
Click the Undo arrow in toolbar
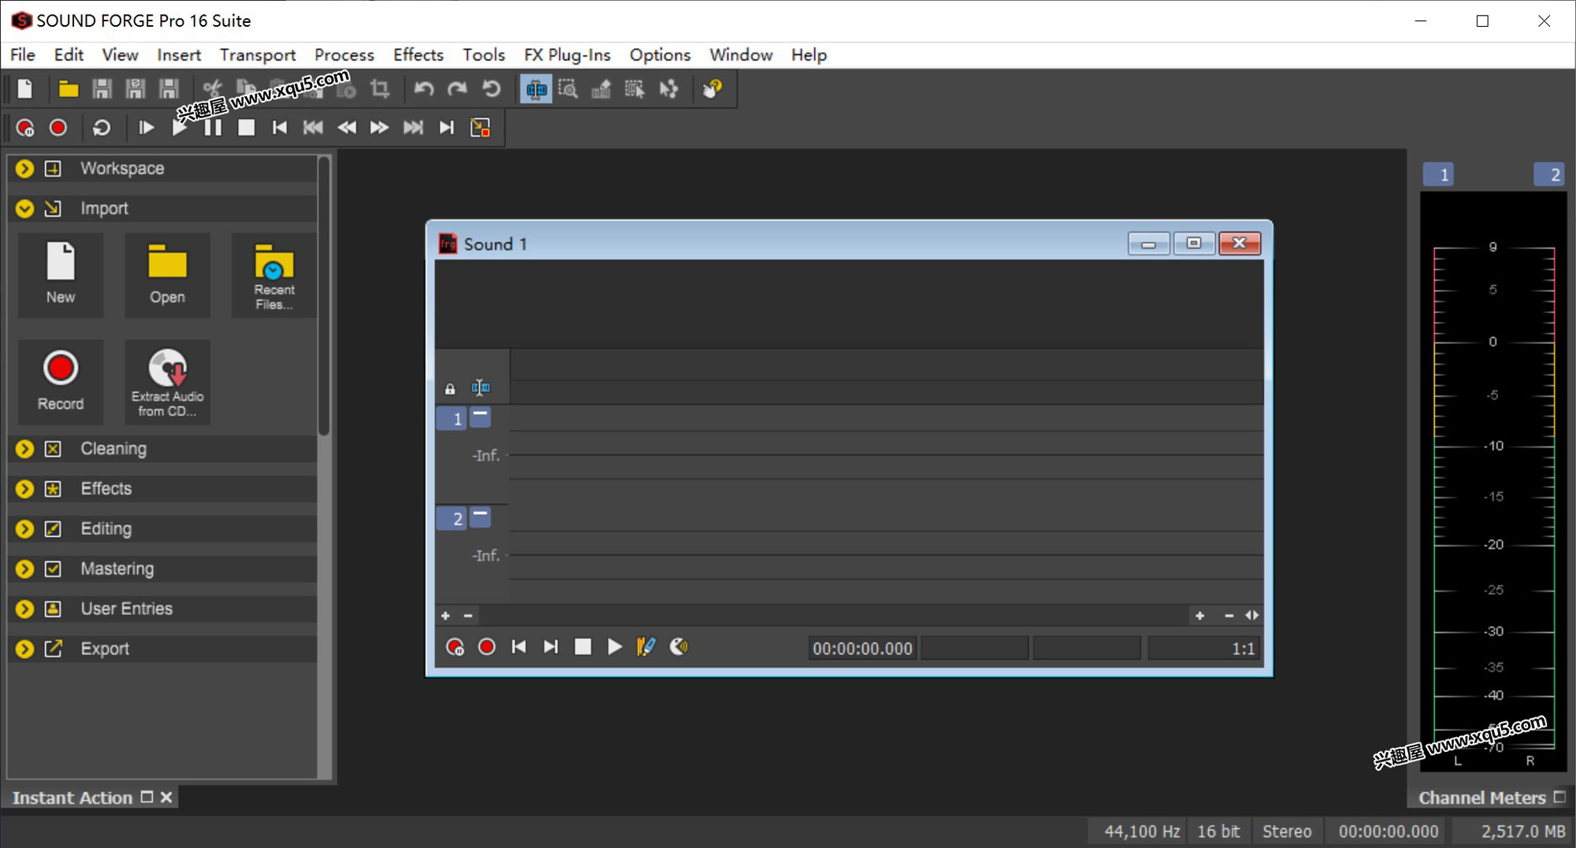point(424,89)
